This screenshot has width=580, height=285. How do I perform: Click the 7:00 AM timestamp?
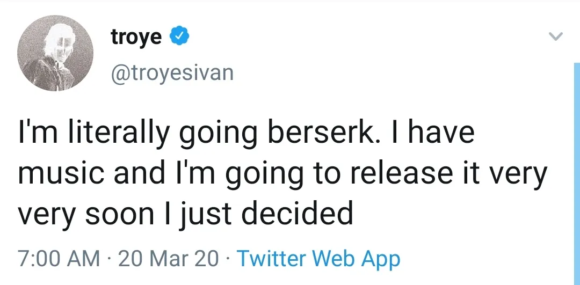[59, 259]
